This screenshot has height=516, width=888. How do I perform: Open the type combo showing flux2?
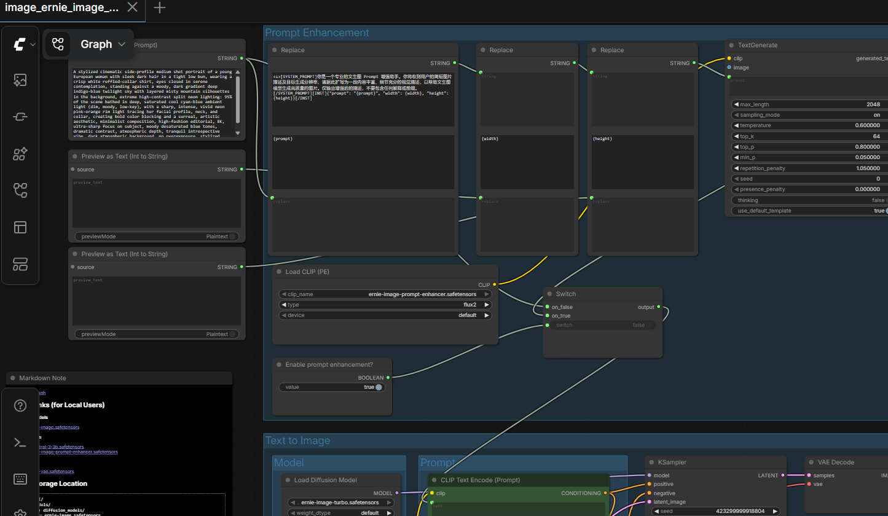pos(385,305)
